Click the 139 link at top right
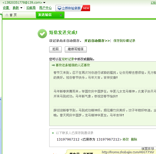Screen dimensions: 156x154 [153, 3]
